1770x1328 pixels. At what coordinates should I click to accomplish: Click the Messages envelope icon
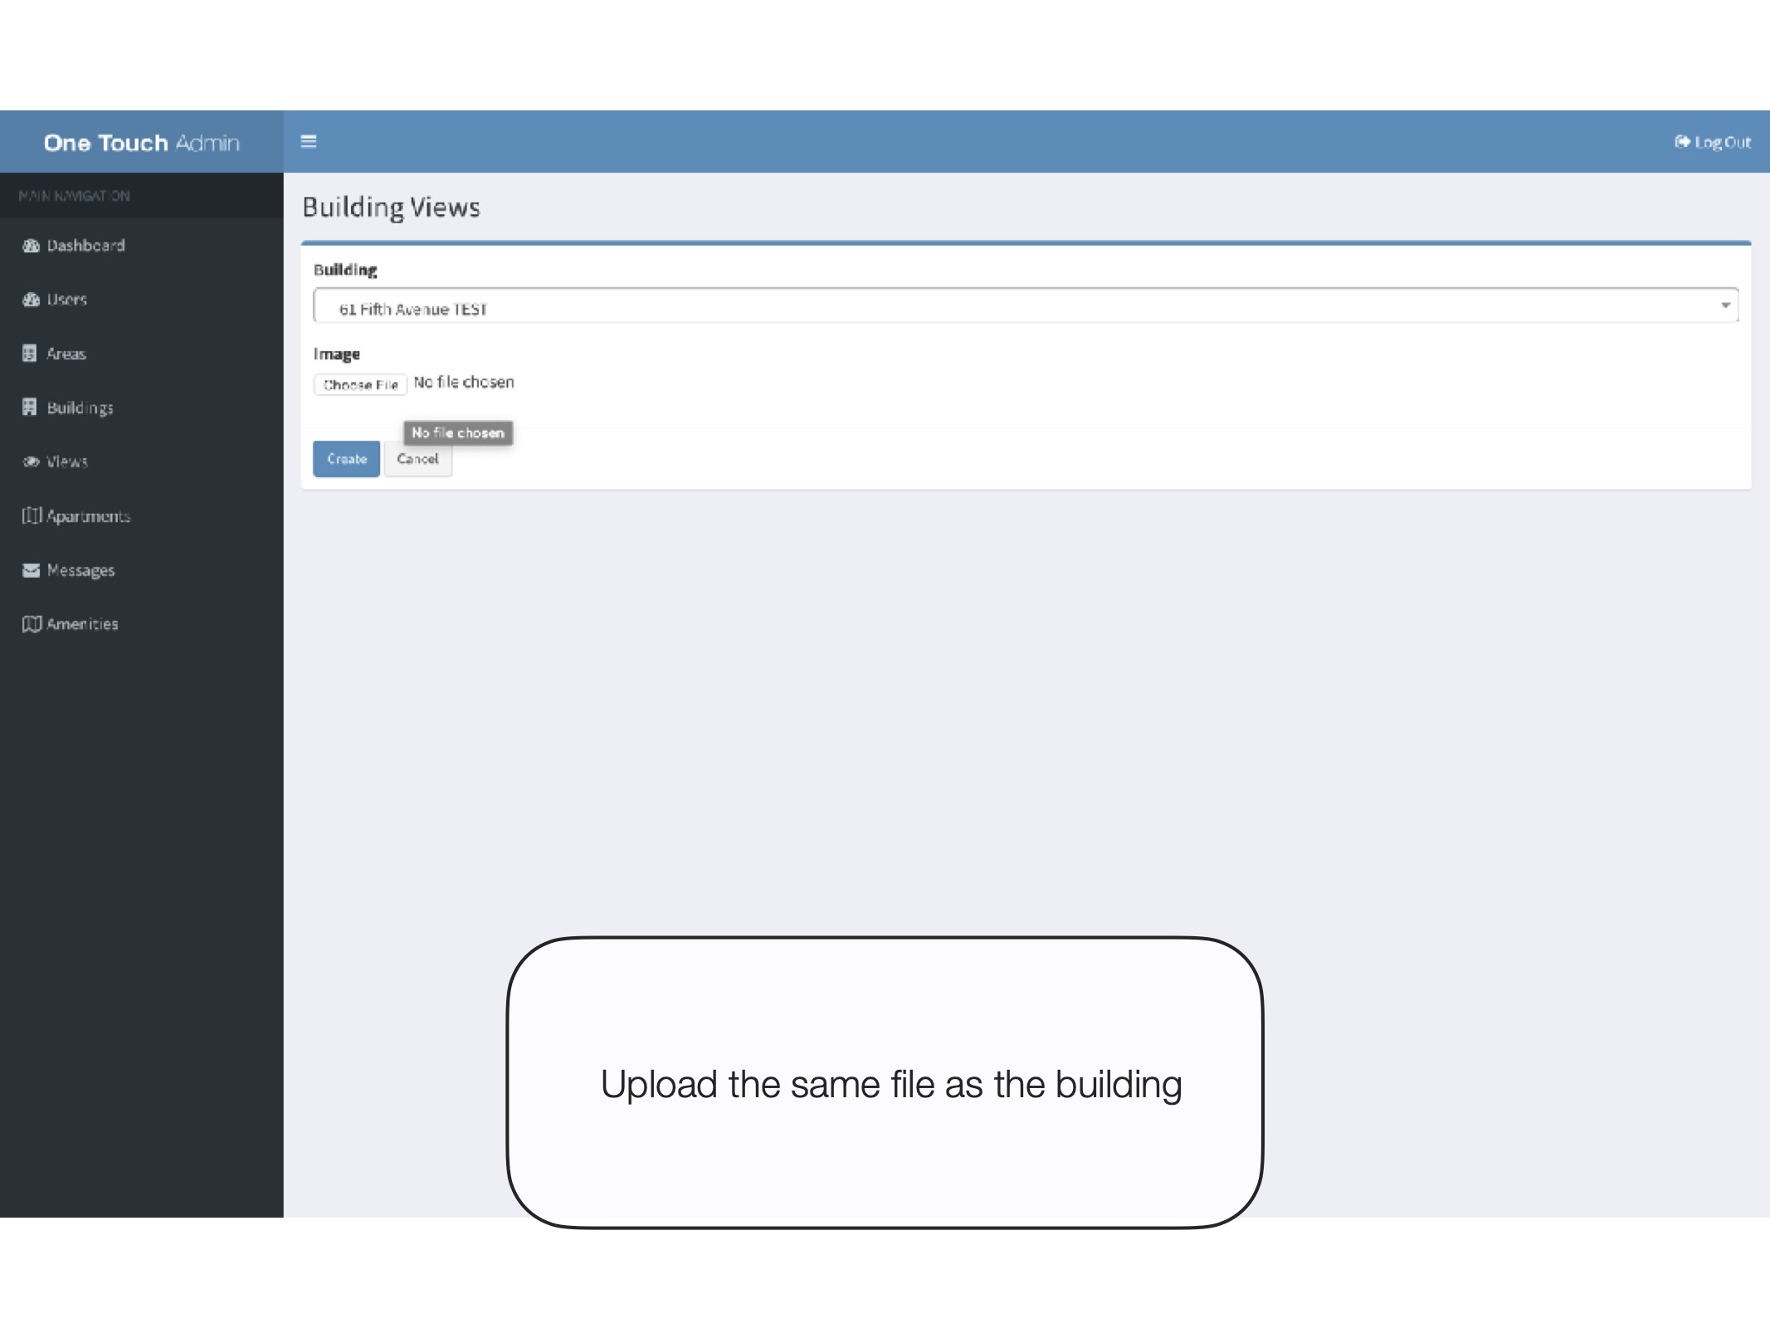pos(31,570)
